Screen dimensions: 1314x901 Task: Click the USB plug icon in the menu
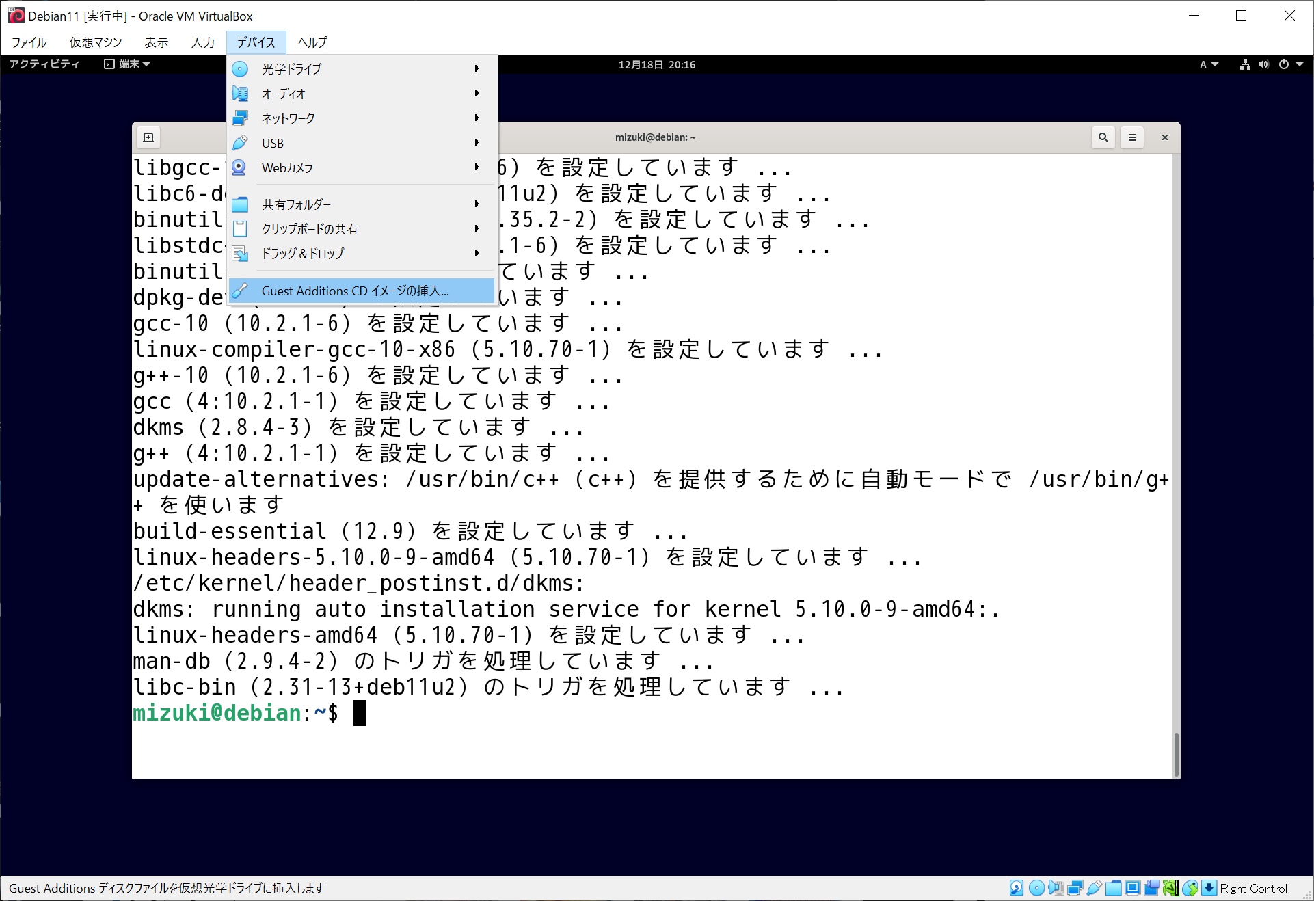(240, 143)
